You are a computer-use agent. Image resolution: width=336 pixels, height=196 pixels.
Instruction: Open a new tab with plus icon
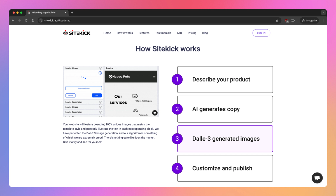coord(72,13)
